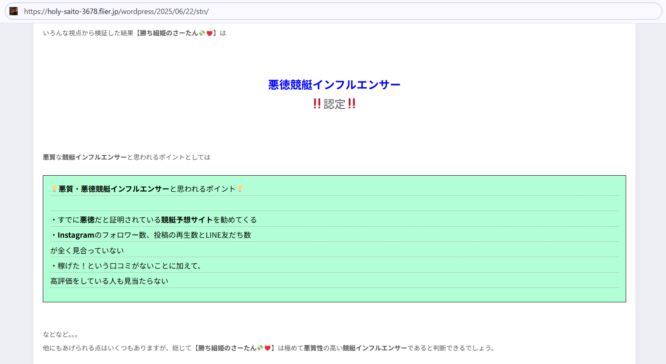
Task: Click the heart emoji in the top line
Action: tap(209, 33)
